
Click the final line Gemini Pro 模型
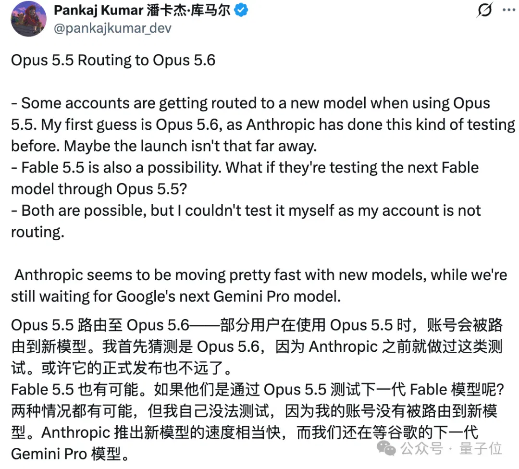[x=70, y=454]
